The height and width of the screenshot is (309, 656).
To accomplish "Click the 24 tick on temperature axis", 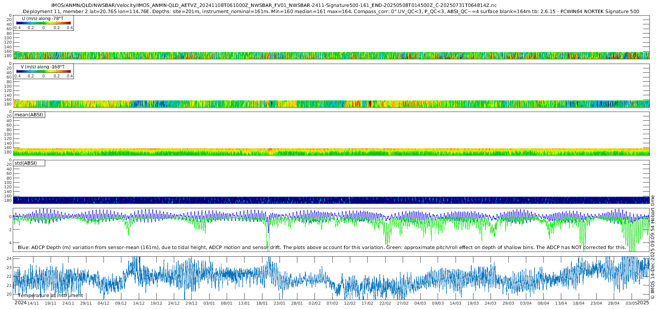I will (9, 258).
